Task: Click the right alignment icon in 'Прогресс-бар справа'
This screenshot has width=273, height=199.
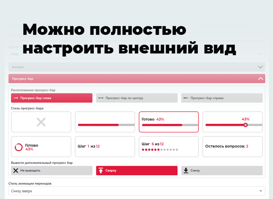Action: click(186, 98)
